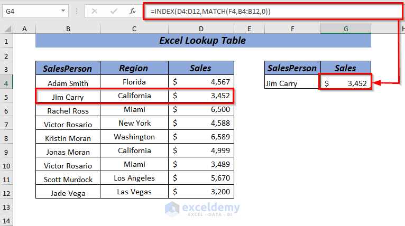
Task: Select row 5 header
Action: pyautogui.click(x=6, y=96)
